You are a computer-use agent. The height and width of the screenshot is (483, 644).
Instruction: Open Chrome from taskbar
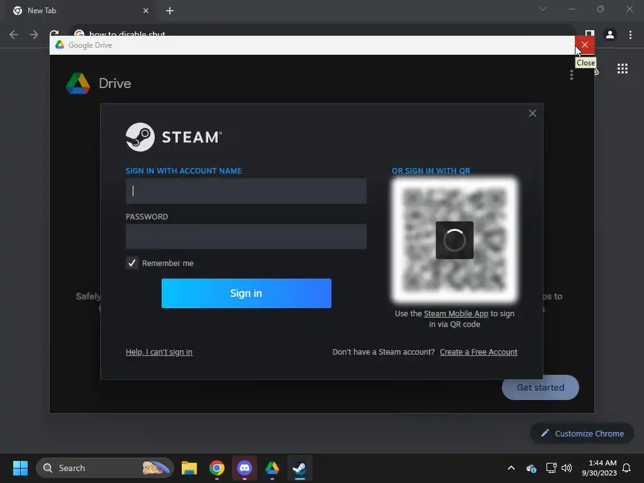click(217, 468)
